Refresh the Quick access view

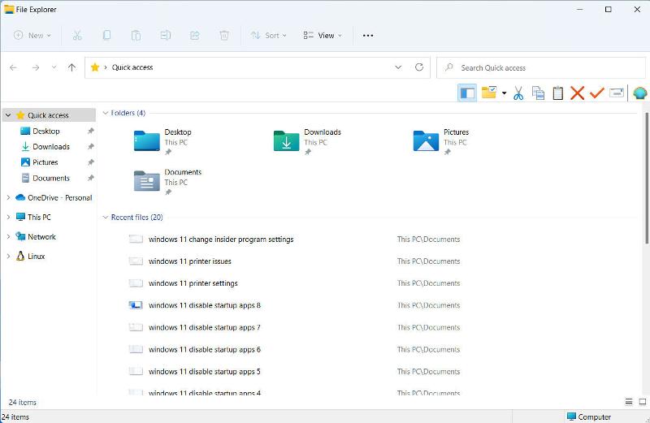coord(419,67)
